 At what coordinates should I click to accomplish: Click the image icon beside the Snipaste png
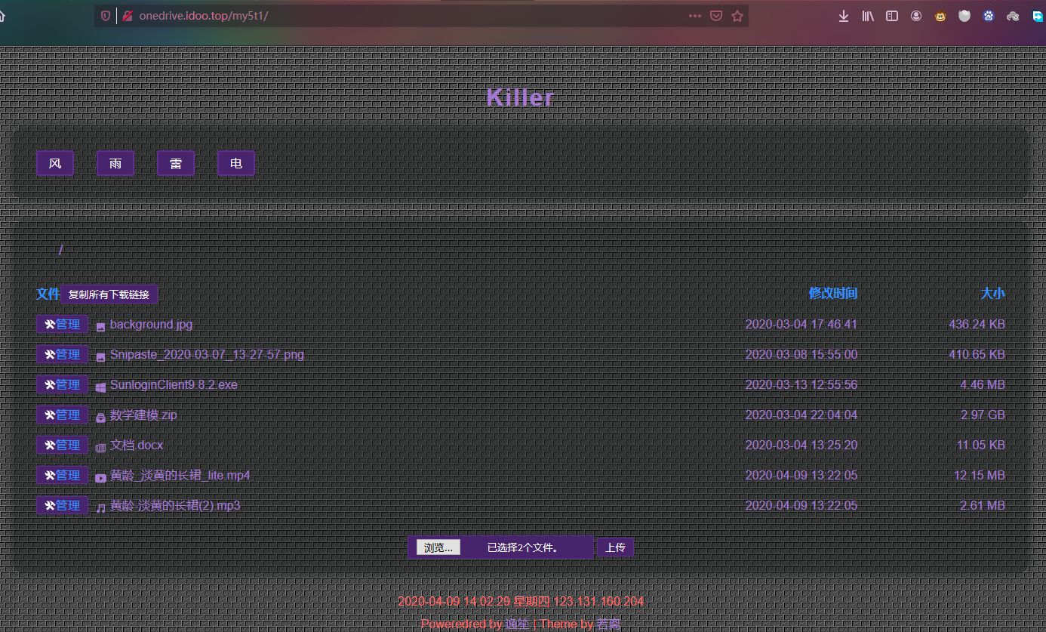(x=100, y=357)
